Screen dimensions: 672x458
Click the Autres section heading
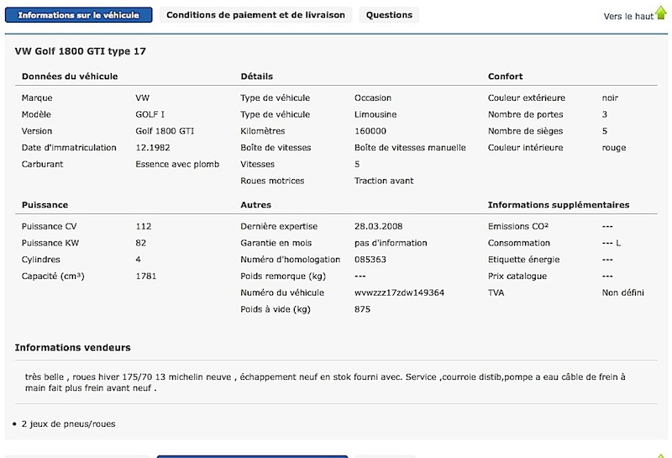(256, 205)
